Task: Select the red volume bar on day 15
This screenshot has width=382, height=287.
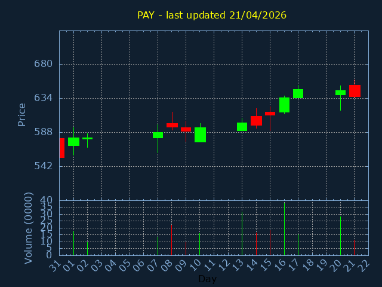Action: point(270,243)
